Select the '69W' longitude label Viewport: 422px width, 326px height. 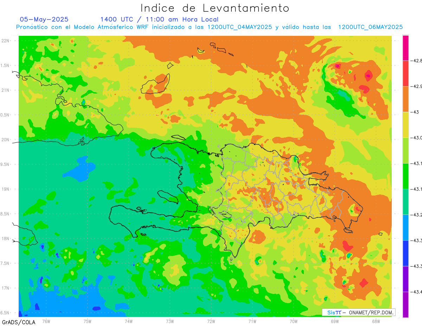click(335, 321)
